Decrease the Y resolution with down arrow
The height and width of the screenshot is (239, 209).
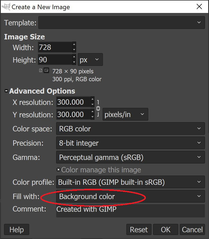point(93,117)
